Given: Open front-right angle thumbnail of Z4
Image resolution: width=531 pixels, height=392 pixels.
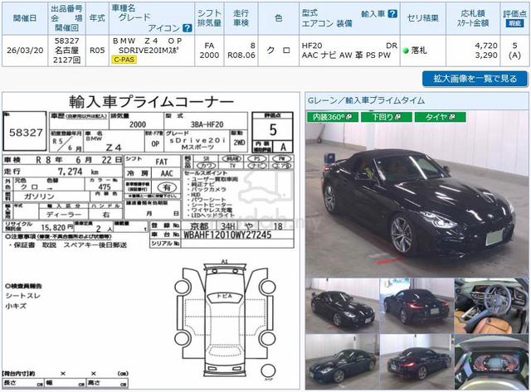Looking at the screenshot, I should 342,306.
